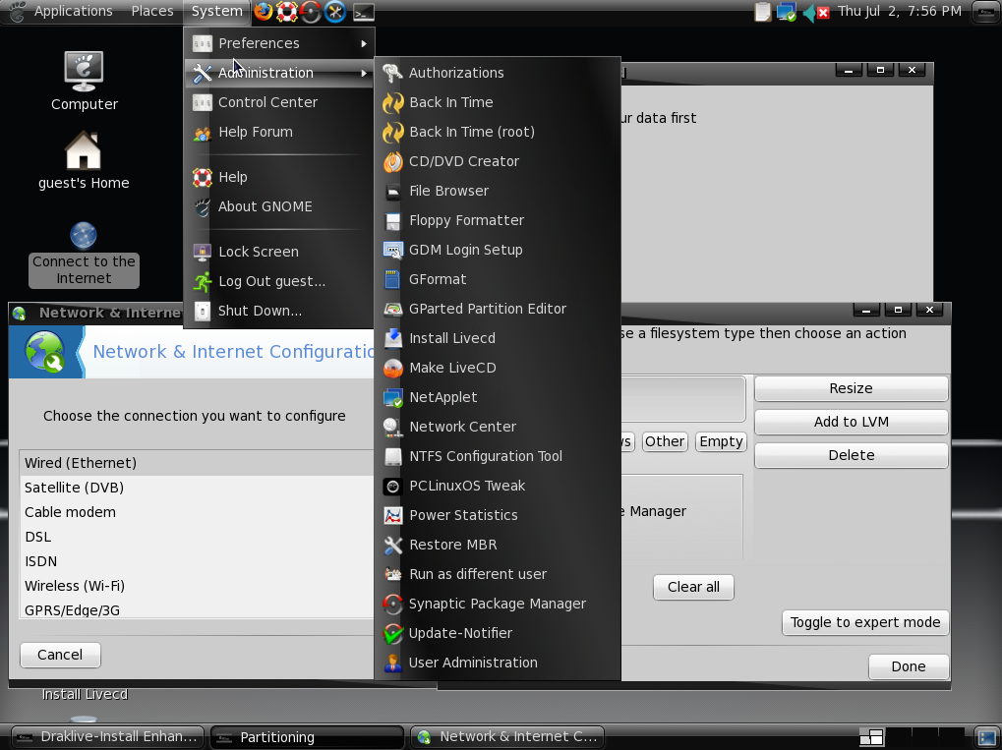Click the Delete partition button
1002x750 pixels.
pyautogui.click(x=852, y=455)
